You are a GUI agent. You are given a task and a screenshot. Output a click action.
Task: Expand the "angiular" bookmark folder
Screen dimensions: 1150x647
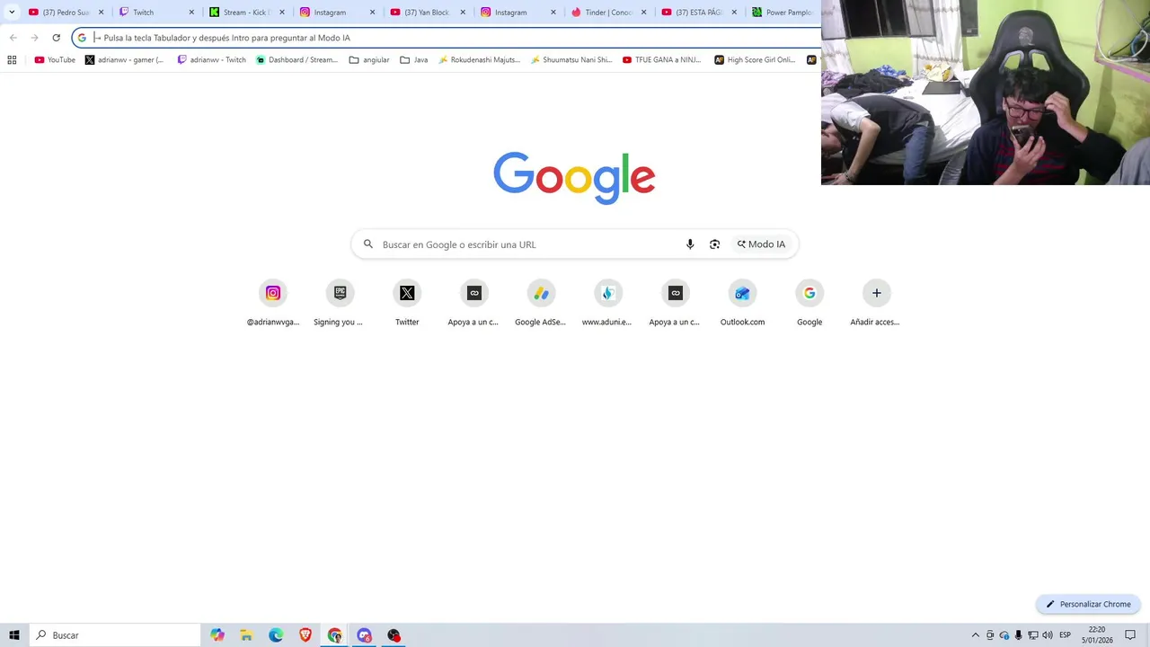point(369,60)
